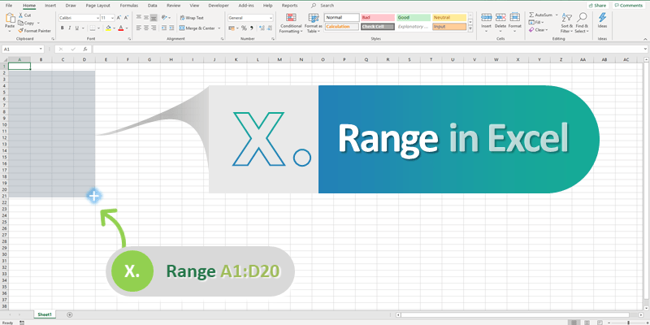Screen dimensions: 650x325
Task: Toggle Wrap Text
Action: point(192,18)
